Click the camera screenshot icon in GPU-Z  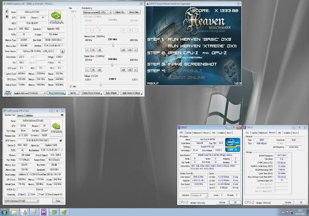pyautogui.click(x=62, y=115)
